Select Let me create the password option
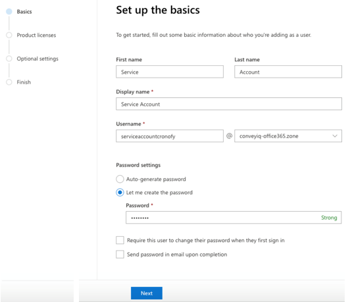The height and width of the screenshot is (302, 348). 120,192
